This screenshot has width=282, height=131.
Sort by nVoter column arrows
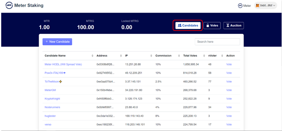pyautogui.click(x=222, y=56)
